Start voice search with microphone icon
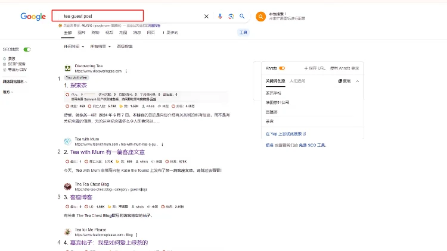This screenshot has width=447, height=251. pyautogui.click(x=220, y=17)
